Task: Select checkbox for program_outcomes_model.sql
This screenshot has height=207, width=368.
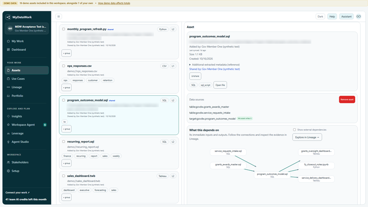Action: click(x=64, y=100)
